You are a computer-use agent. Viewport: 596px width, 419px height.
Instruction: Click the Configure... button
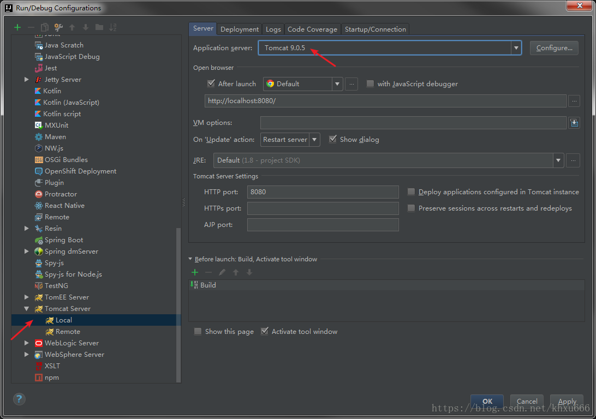point(554,48)
